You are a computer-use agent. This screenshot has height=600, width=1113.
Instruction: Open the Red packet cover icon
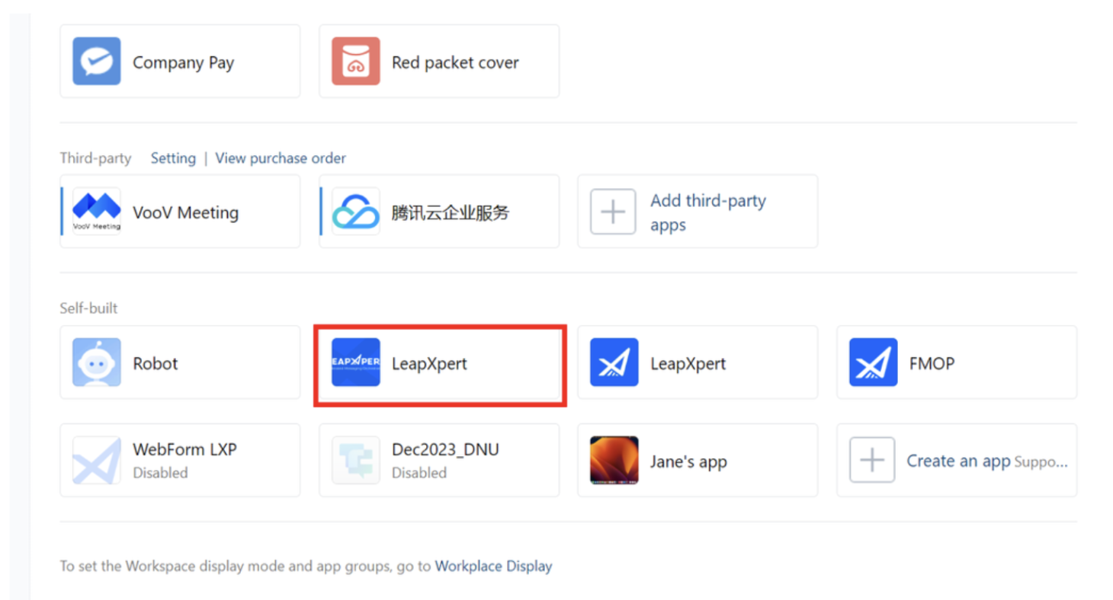[x=356, y=61]
